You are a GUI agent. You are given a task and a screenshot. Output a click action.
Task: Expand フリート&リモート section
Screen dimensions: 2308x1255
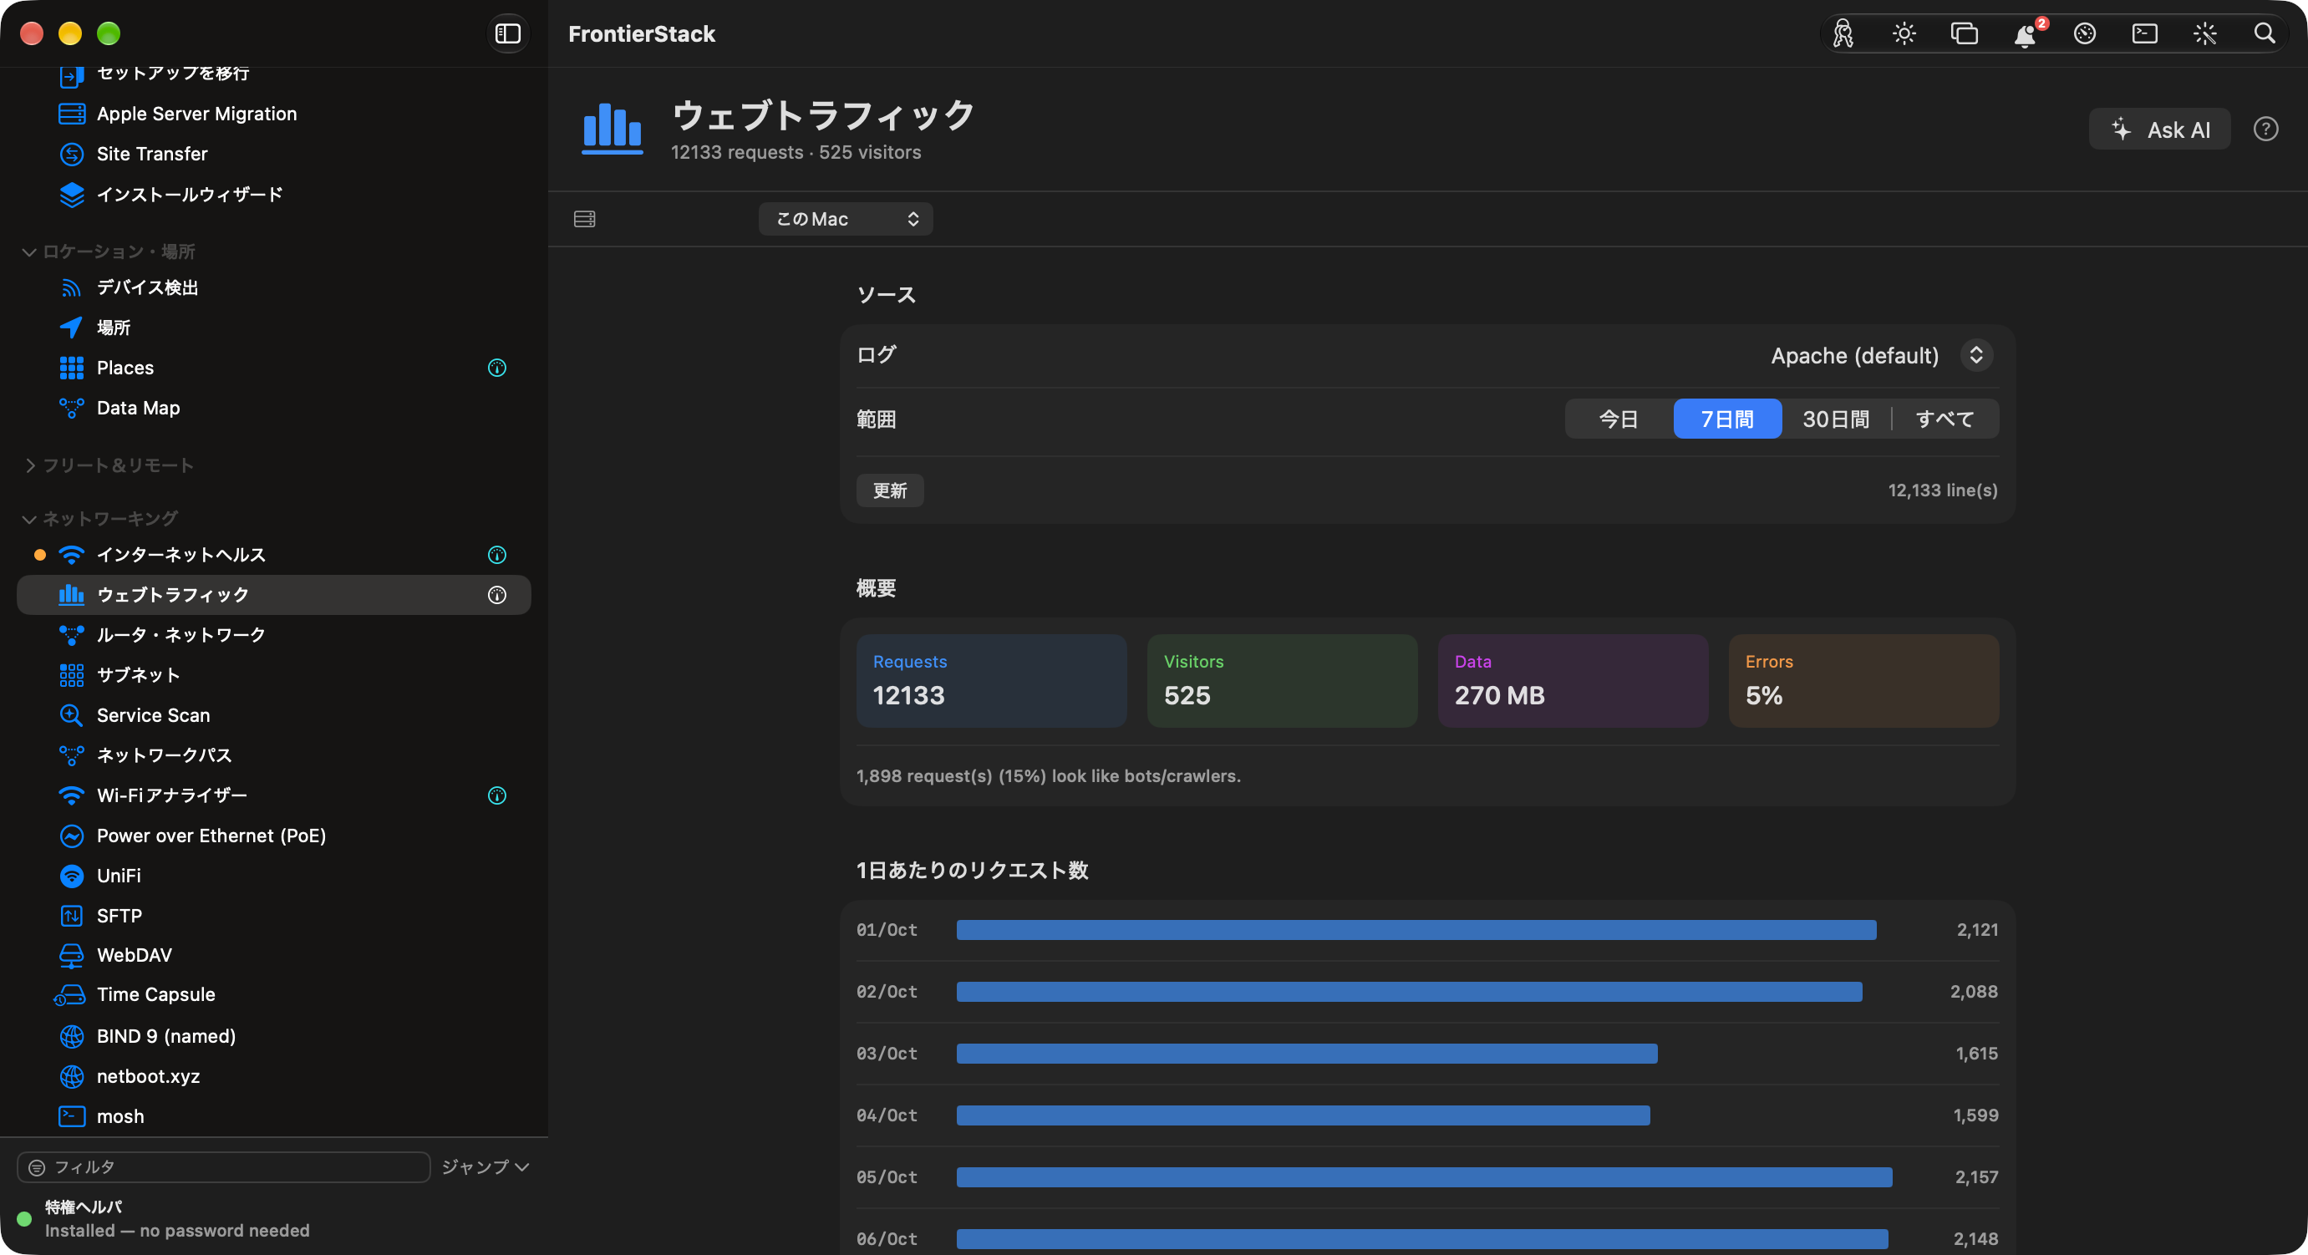coord(28,465)
